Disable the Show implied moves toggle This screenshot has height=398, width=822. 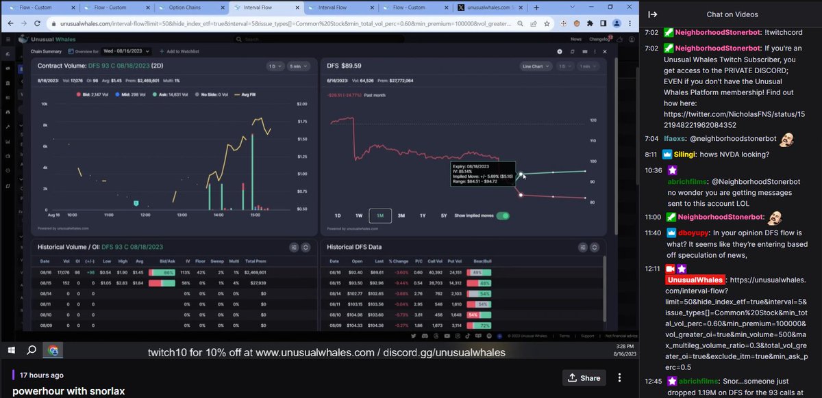tap(503, 215)
